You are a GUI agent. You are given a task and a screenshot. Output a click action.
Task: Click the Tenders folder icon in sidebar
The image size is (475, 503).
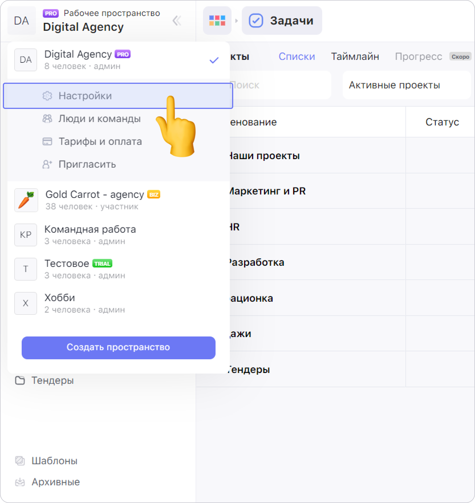tap(20, 380)
